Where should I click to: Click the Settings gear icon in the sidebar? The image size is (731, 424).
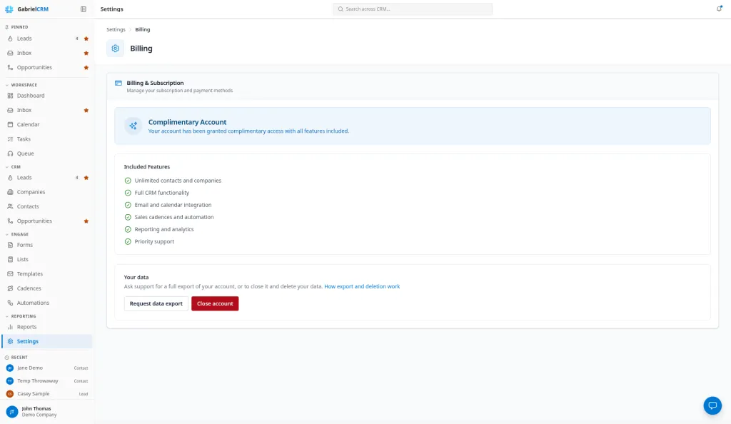(10, 341)
